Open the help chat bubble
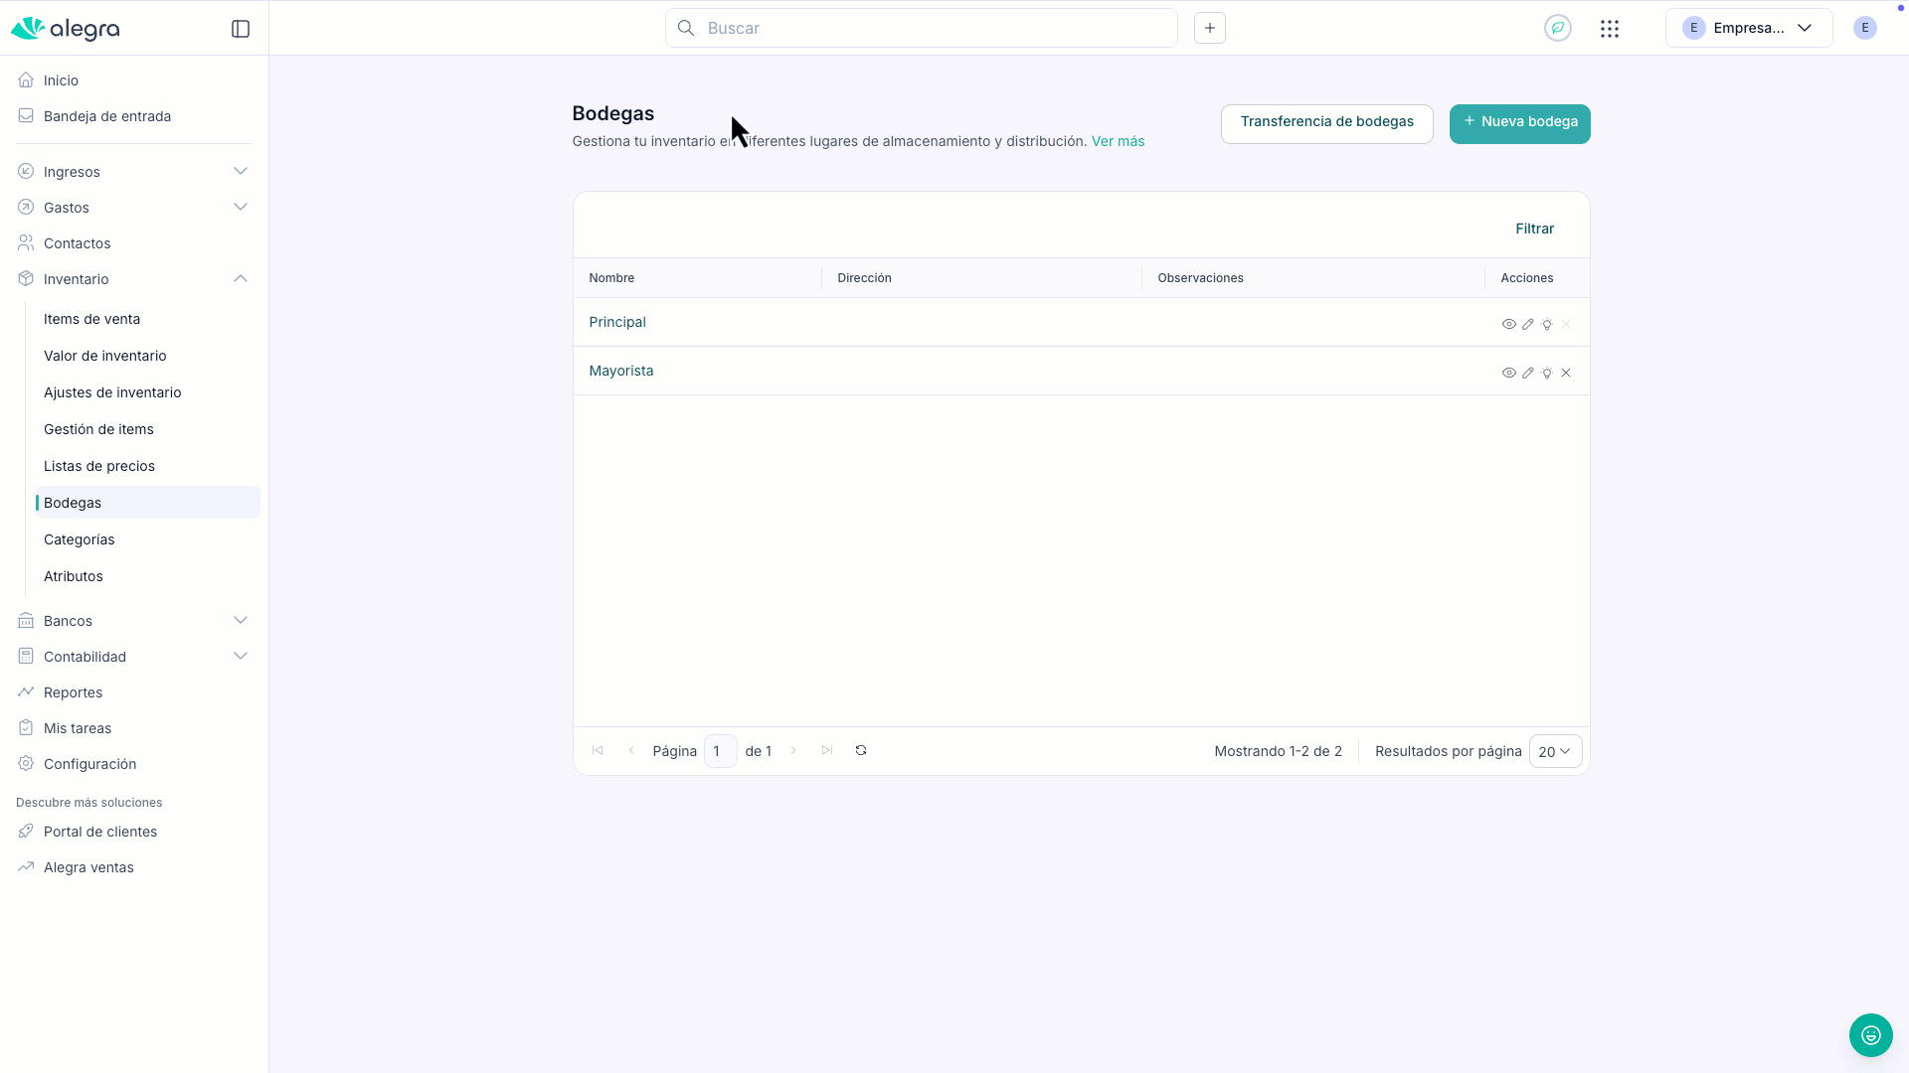 tap(1871, 1035)
